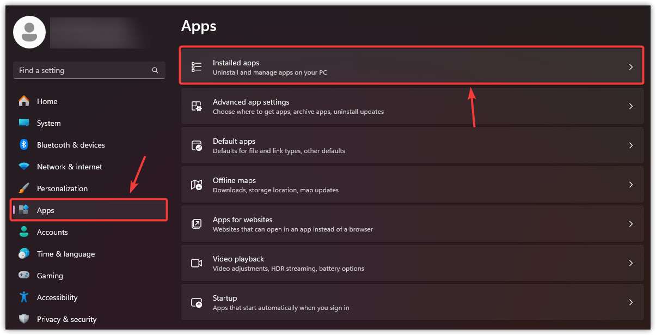Screen dimensions: 656x335
Task: Click the Advanced app settings icon
Action: (197, 106)
